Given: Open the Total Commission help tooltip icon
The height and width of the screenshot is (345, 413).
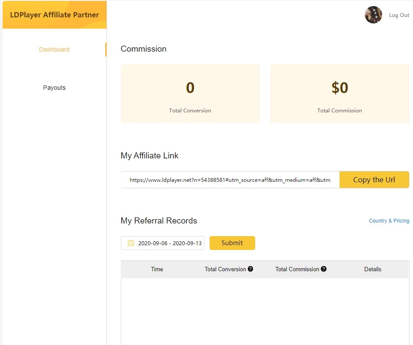Looking at the screenshot, I should pos(323,269).
